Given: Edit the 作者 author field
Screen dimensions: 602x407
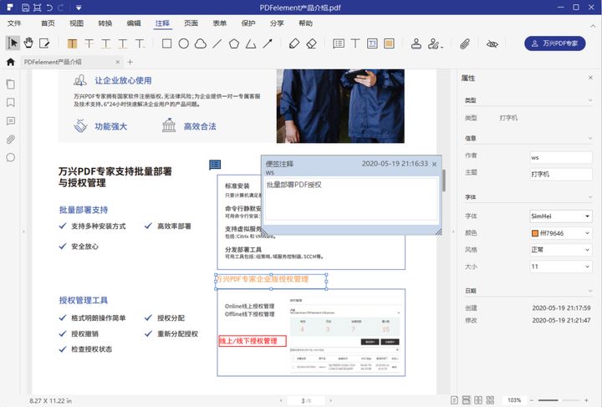Looking at the screenshot, I should tap(560, 157).
